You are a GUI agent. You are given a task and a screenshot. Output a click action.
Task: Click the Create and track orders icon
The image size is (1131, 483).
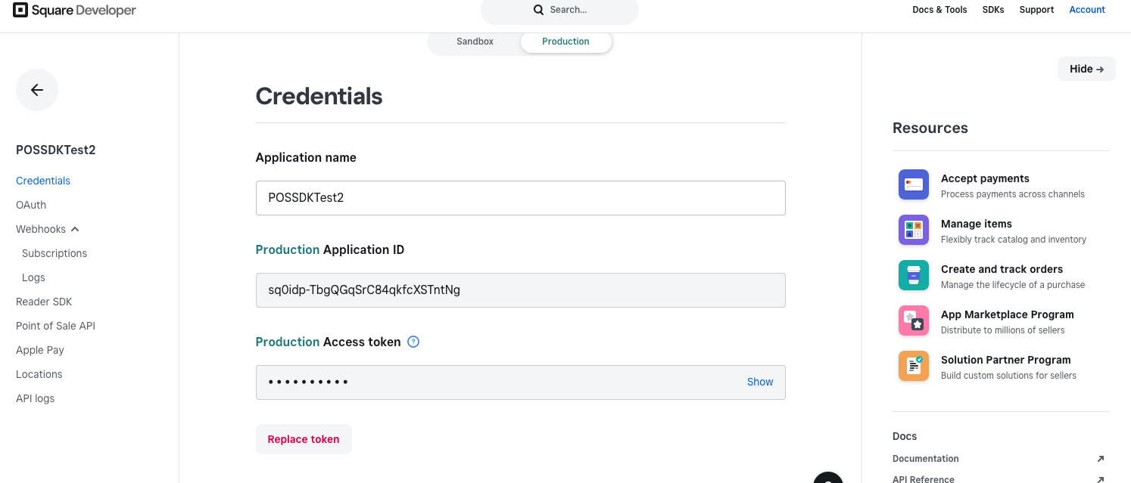913,275
